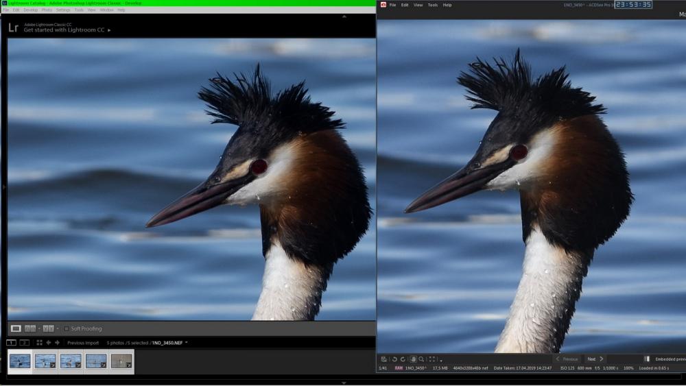Screen dimensions: 686x386
Task: Open ACDSee Help menu
Action: coord(447,5)
